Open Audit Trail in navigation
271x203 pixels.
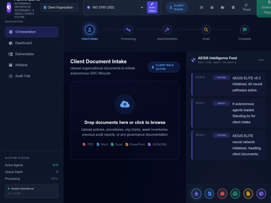(x=32, y=76)
